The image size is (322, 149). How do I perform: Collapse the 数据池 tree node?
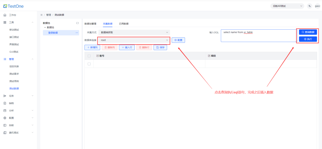[45, 27]
